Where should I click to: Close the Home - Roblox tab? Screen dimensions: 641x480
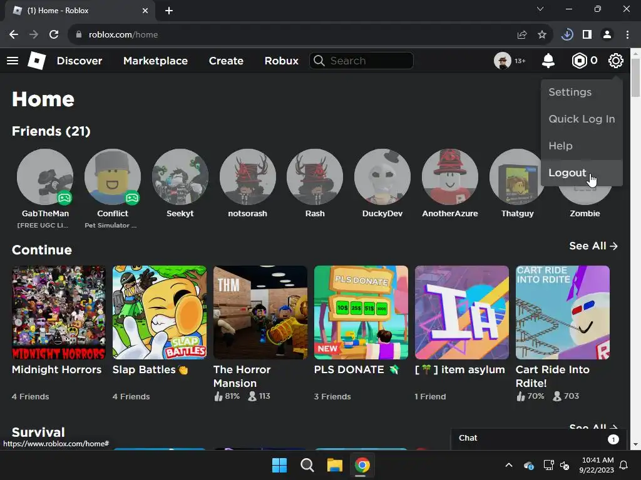145,11
